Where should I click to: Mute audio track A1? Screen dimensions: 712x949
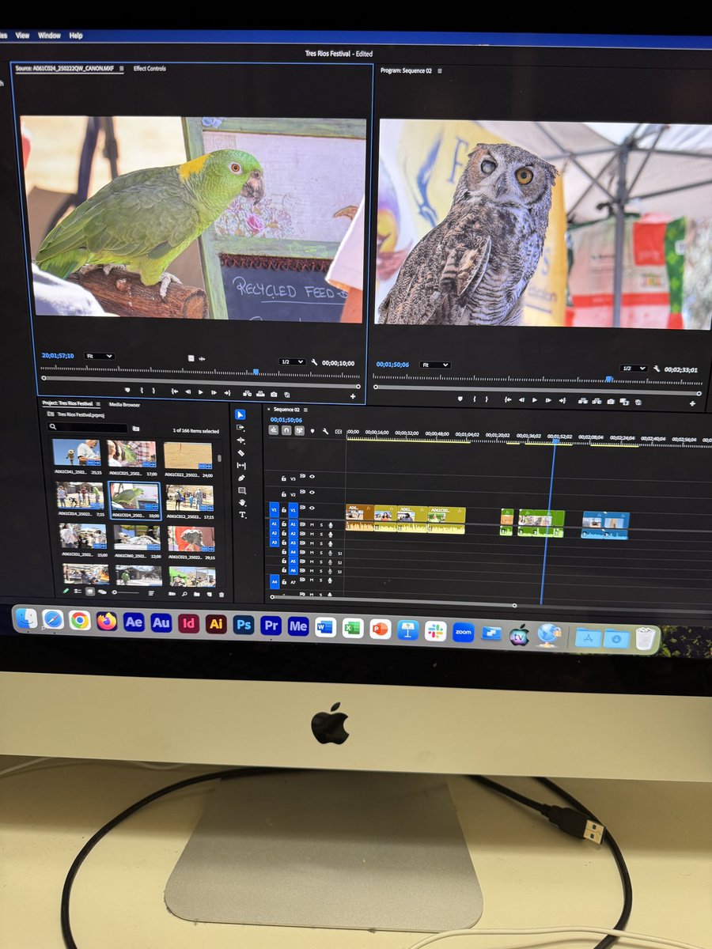[x=312, y=524]
